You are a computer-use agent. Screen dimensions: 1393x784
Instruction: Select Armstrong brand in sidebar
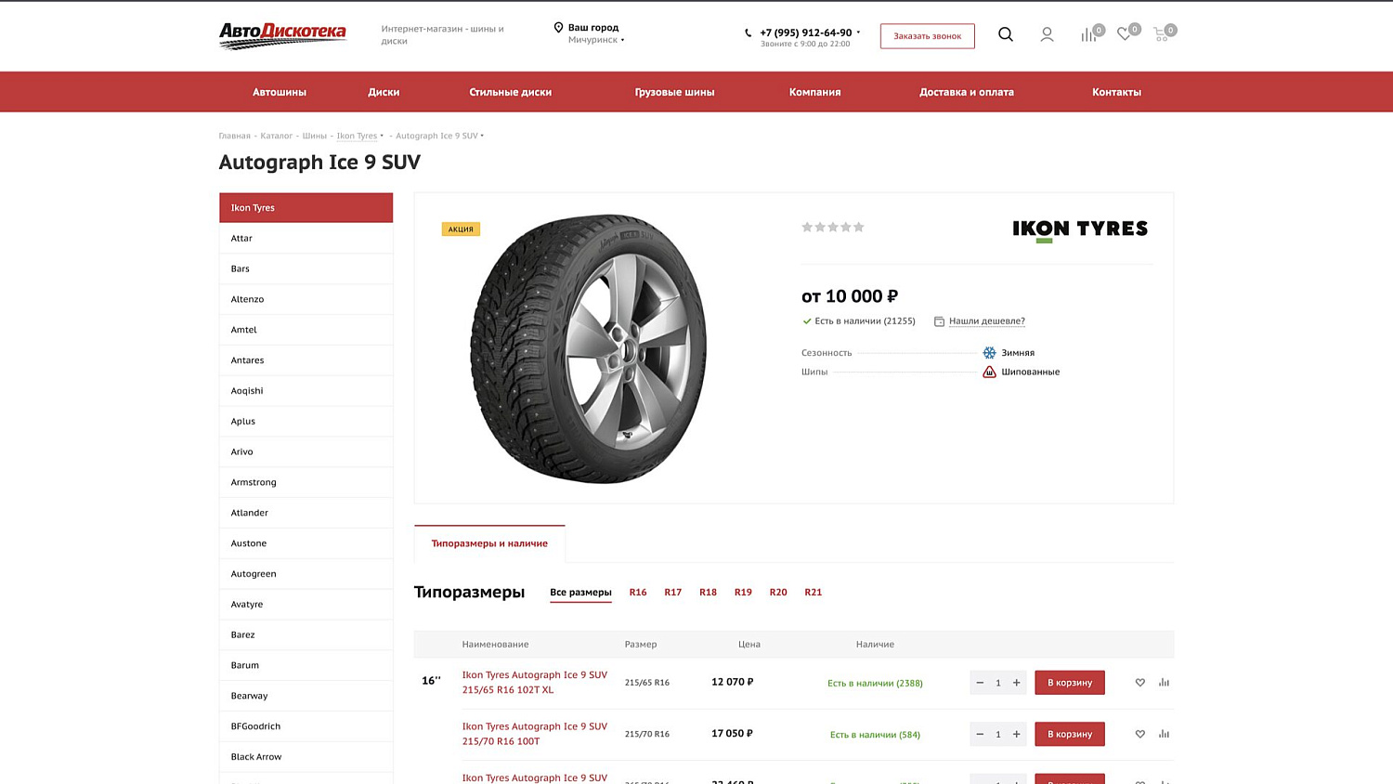click(306, 482)
